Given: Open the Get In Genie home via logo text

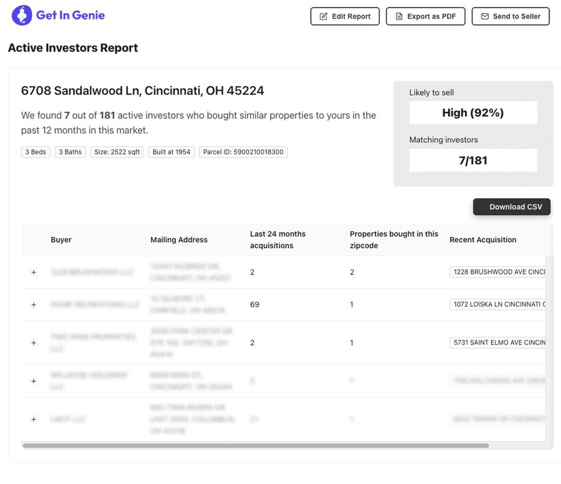Looking at the screenshot, I should pos(69,15).
